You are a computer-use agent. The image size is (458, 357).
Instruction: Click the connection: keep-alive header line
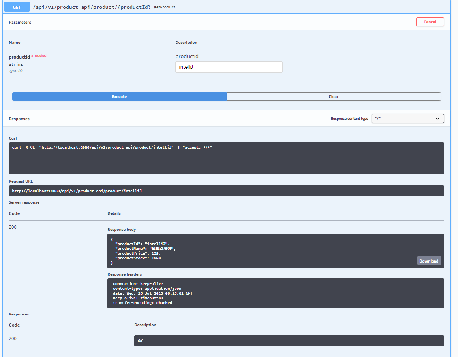coord(138,284)
